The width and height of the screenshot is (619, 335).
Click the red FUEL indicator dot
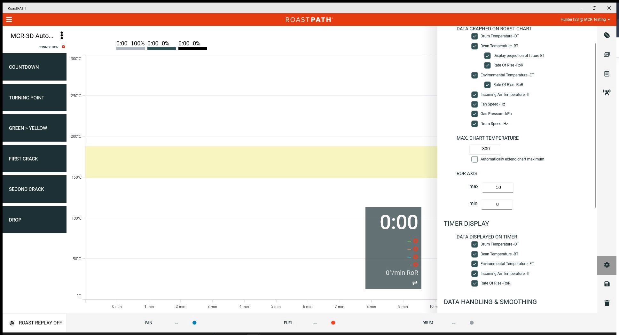pyautogui.click(x=333, y=323)
